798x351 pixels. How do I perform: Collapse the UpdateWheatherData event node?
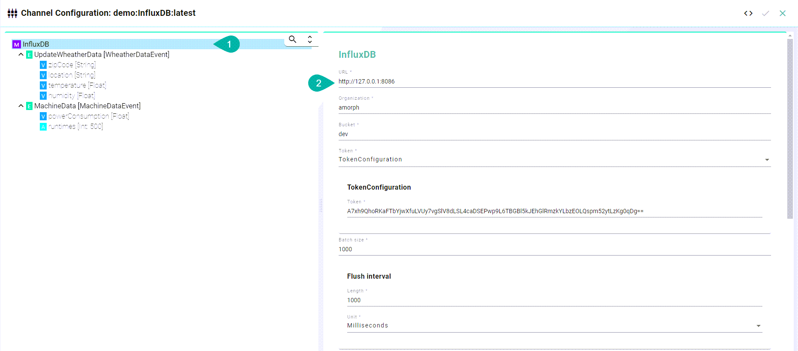21,55
